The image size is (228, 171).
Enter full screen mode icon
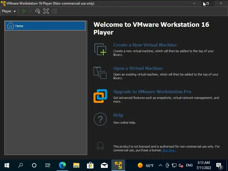point(46,11)
